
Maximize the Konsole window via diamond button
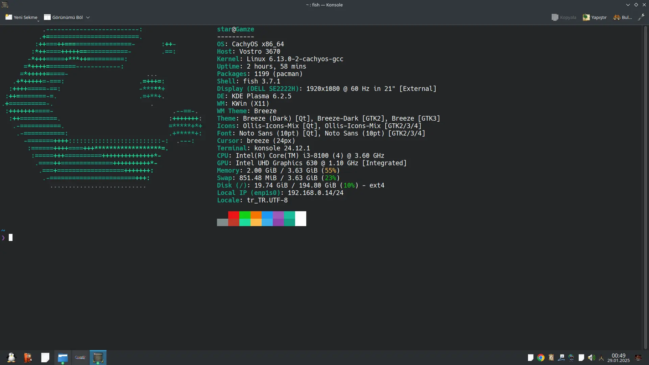tap(636, 5)
